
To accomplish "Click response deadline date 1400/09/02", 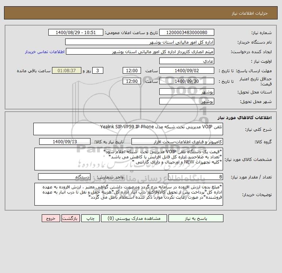I will (187, 71).
